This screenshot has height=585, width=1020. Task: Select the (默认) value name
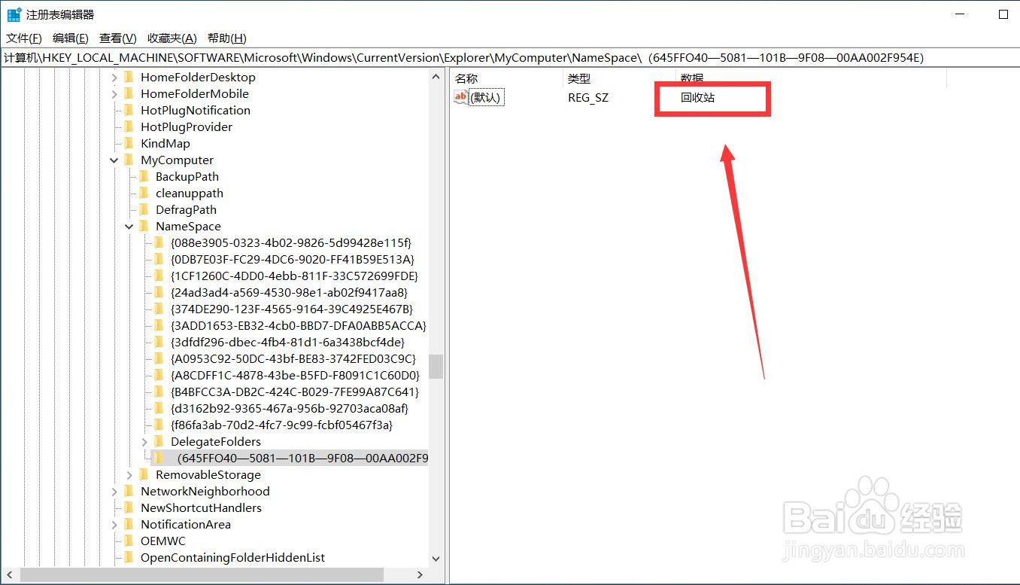486,97
